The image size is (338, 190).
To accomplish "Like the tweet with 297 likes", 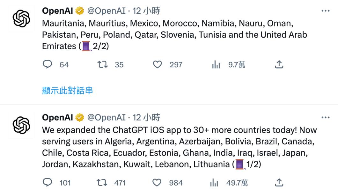I will coord(158,65).
